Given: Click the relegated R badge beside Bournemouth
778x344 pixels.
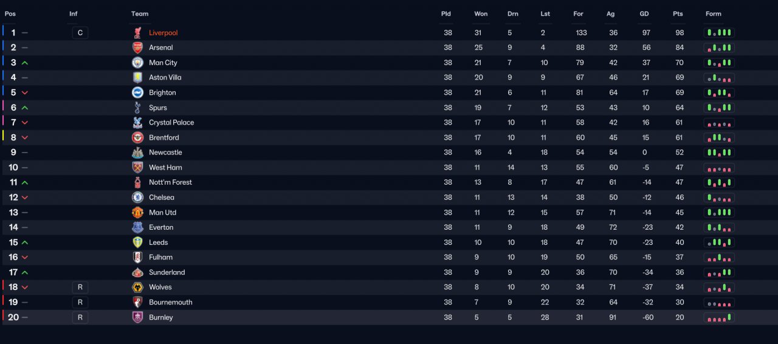Looking at the screenshot, I should (80, 302).
